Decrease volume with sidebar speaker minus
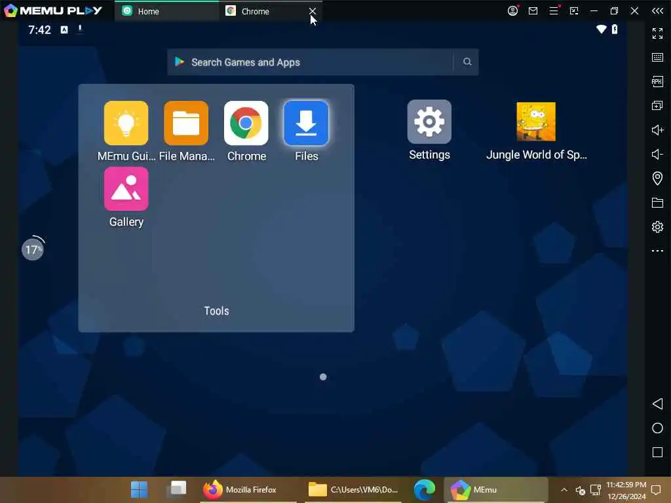The image size is (671, 503). pyautogui.click(x=657, y=154)
